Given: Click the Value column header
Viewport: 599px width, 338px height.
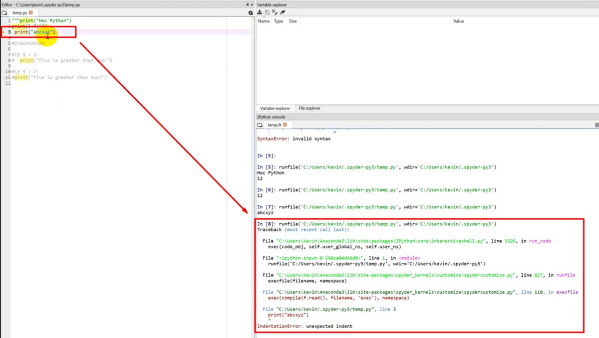Looking at the screenshot, I should [458, 21].
